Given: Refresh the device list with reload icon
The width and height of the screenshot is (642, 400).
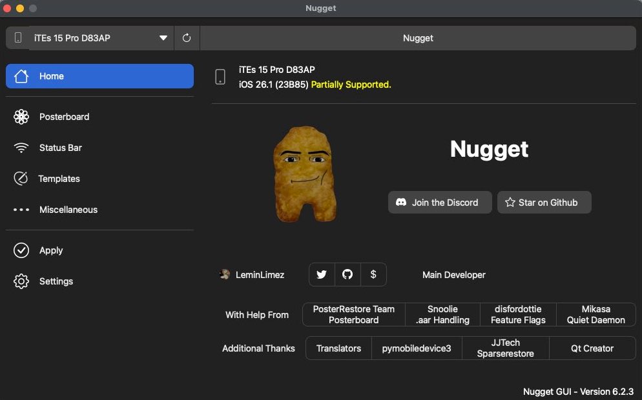Looking at the screenshot, I should click(187, 38).
